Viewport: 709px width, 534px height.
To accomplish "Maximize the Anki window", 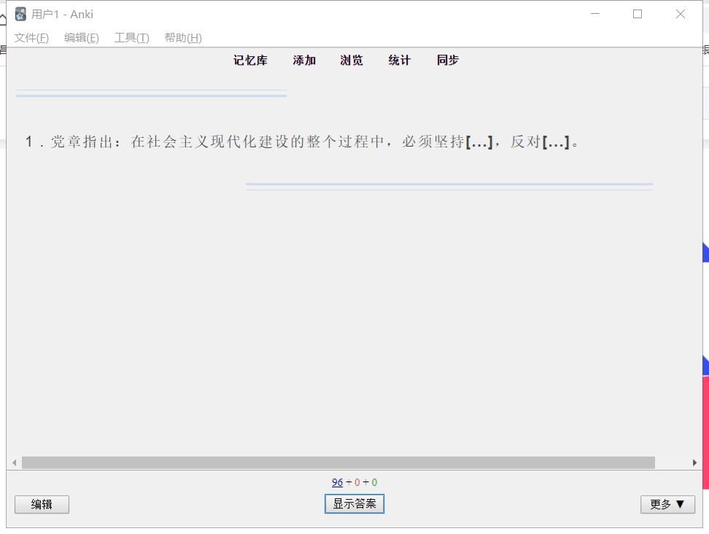I will click(638, 14).
